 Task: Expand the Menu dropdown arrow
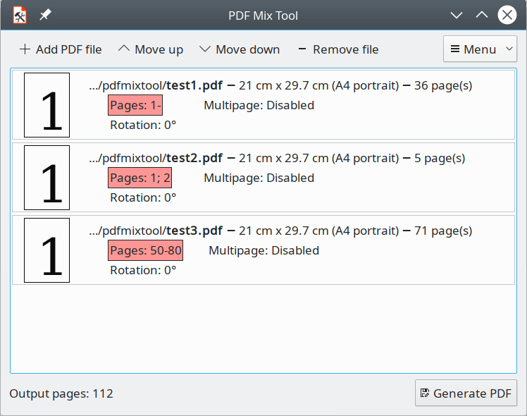click(x=509, y=49)
